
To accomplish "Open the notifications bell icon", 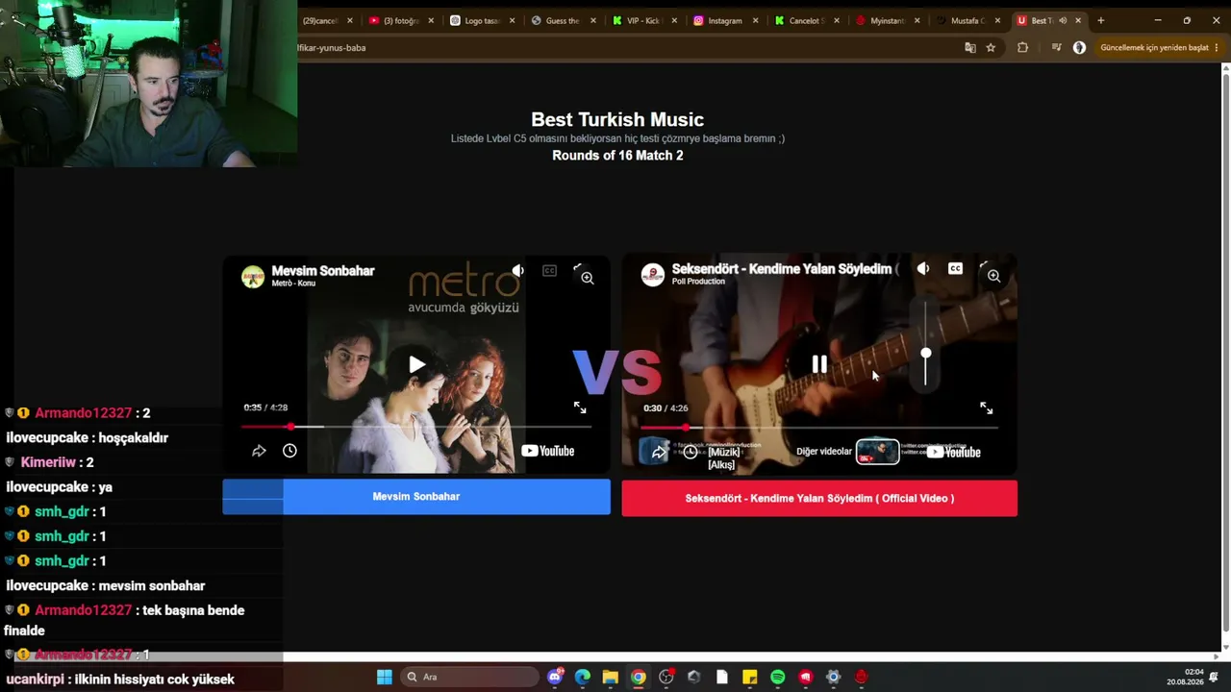I will 1214,677.
